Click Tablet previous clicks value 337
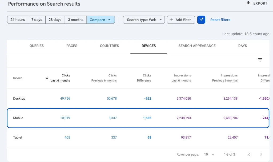The width and height of the screenshot is (273, 162). (x=114, y=137)
